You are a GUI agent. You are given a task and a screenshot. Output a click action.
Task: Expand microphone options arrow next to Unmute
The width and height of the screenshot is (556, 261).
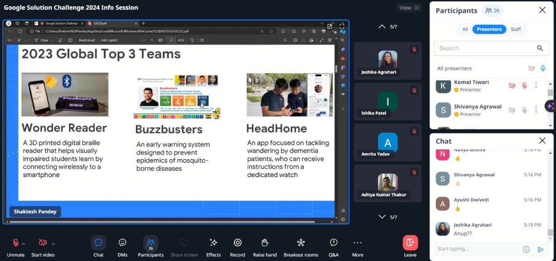(x=24, y=243)
